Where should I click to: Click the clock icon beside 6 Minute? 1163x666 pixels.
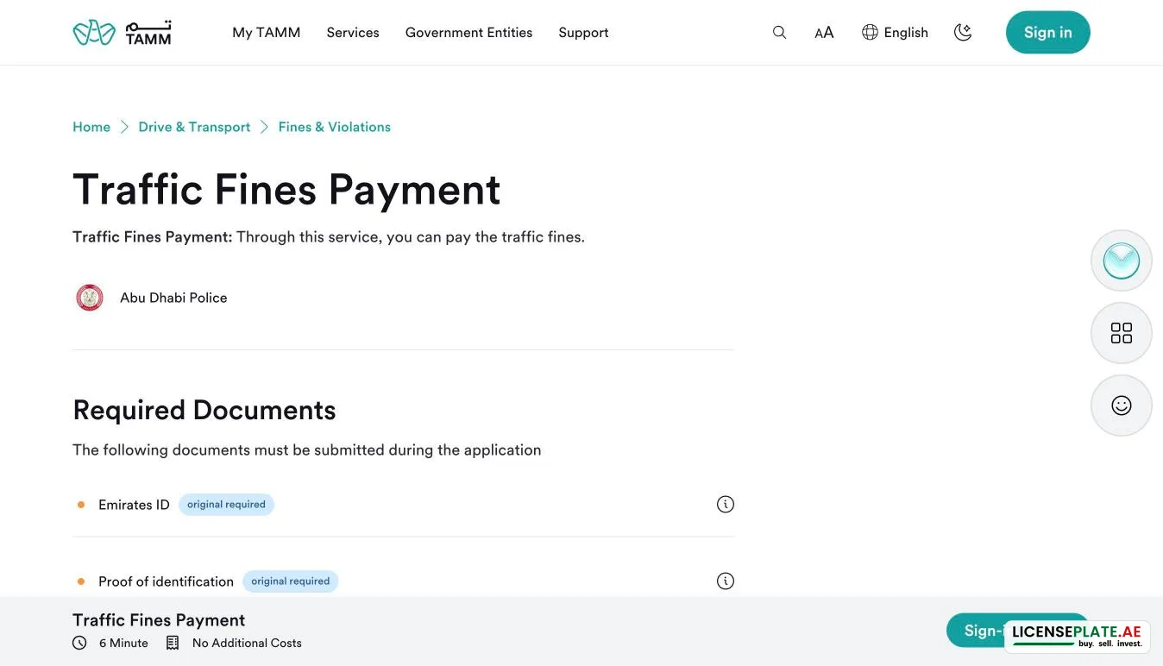click(79, 643)
